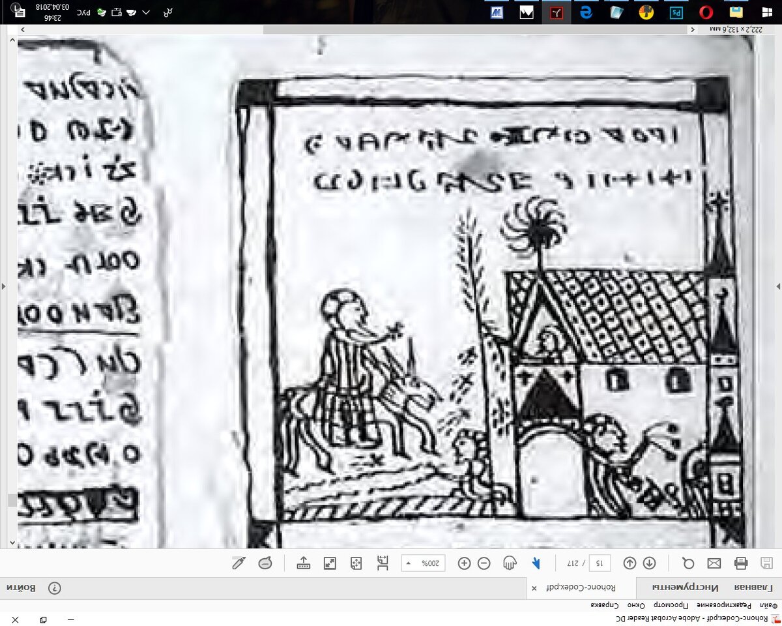Activate the selection arrow tool
The image size is (782, 626).
click(536, 563)
